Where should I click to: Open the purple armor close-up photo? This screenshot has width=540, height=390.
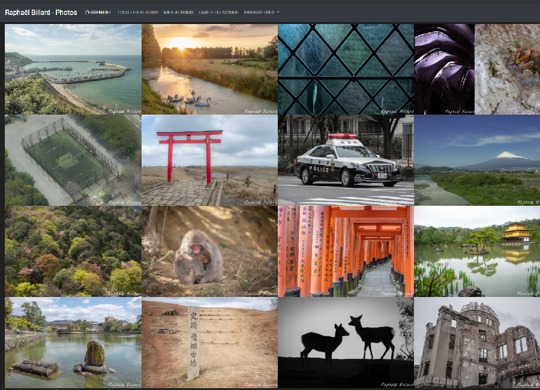coord(444,69)
